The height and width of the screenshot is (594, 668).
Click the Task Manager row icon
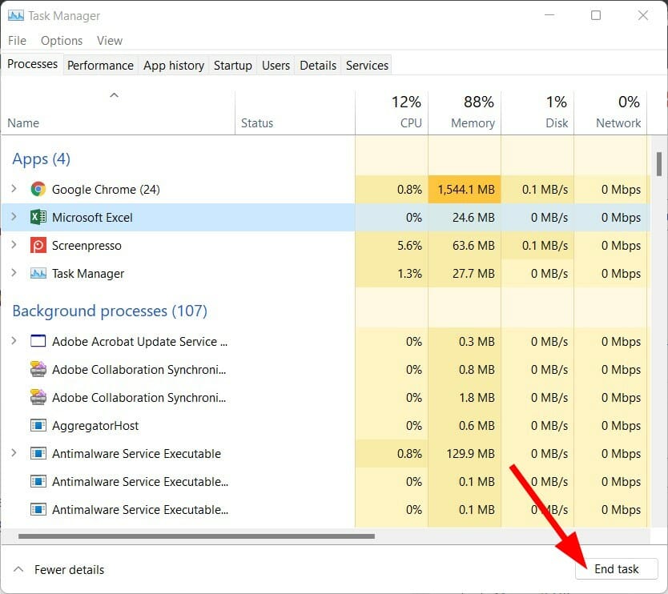(x=38, y=273)
